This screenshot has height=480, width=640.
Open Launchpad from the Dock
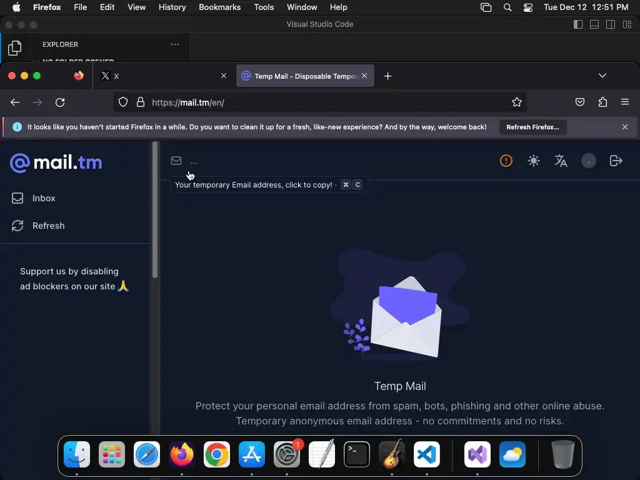coord(112,454)
